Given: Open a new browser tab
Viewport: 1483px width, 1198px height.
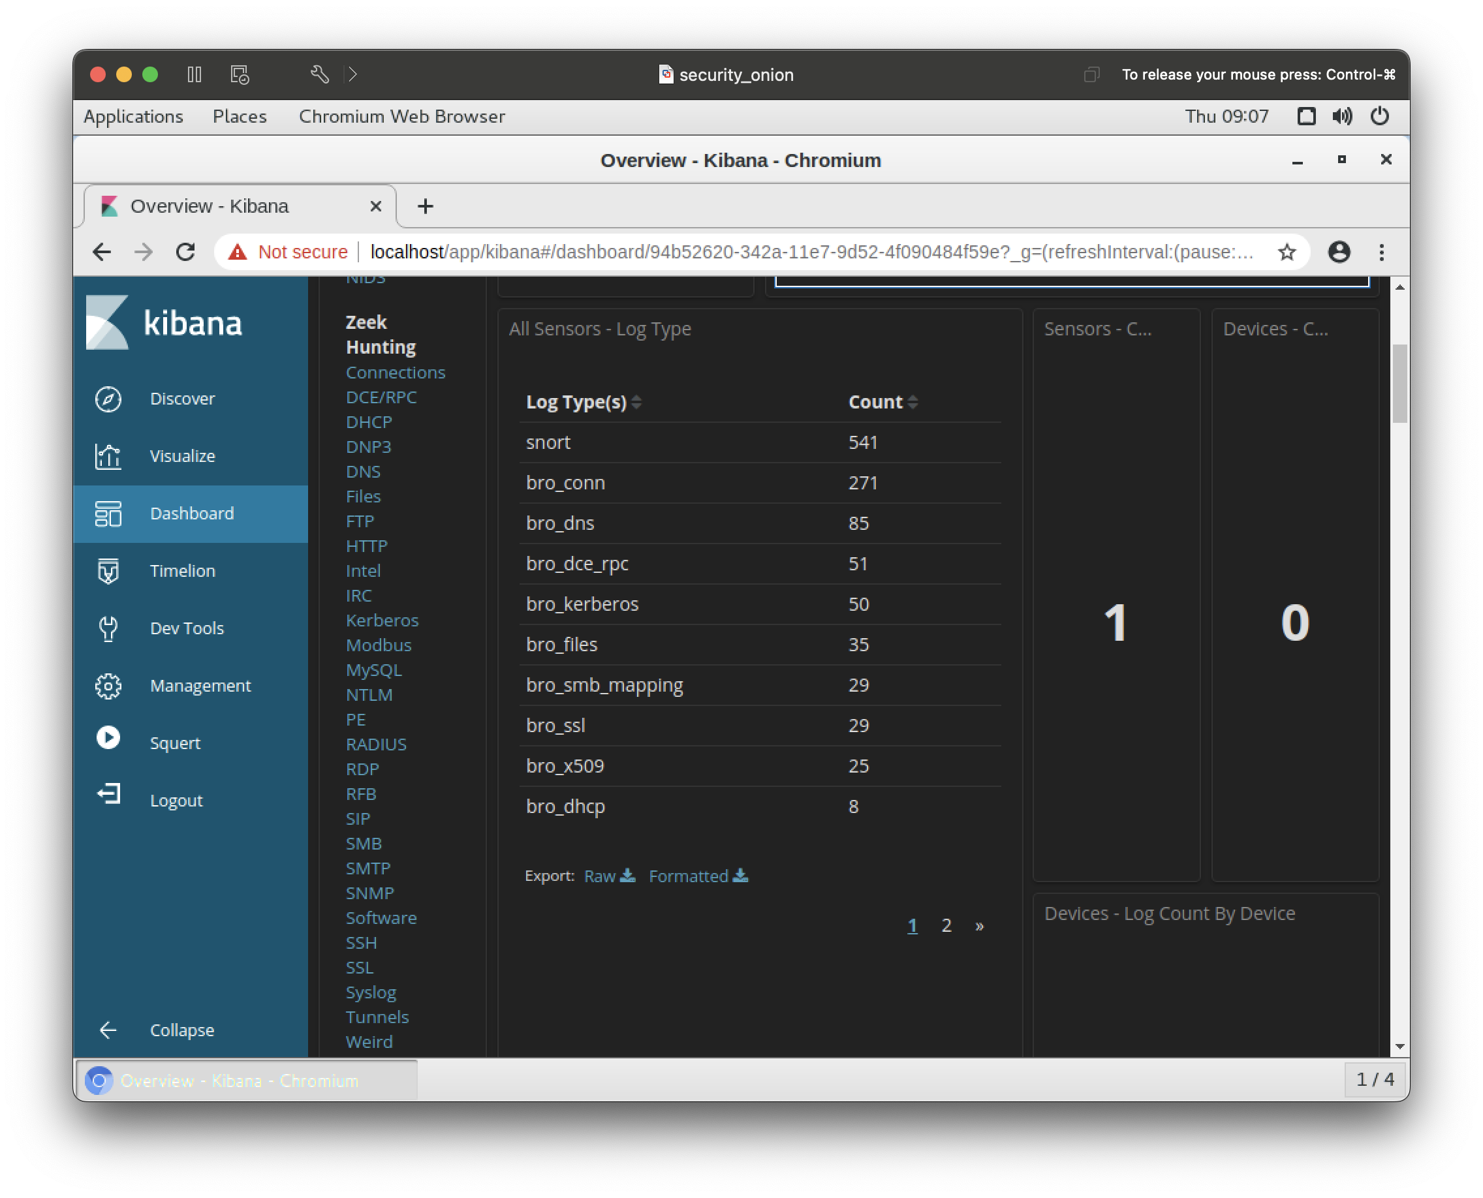Looking at the screenshot, I should point(426,206).
